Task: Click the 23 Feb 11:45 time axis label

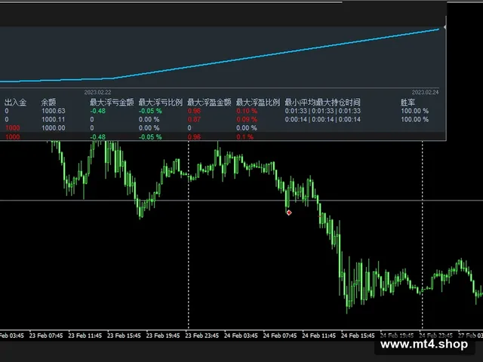Action: point(85,336)
